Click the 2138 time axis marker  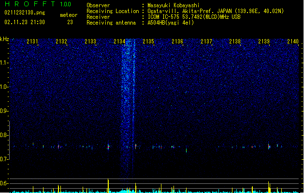point(235,41)
